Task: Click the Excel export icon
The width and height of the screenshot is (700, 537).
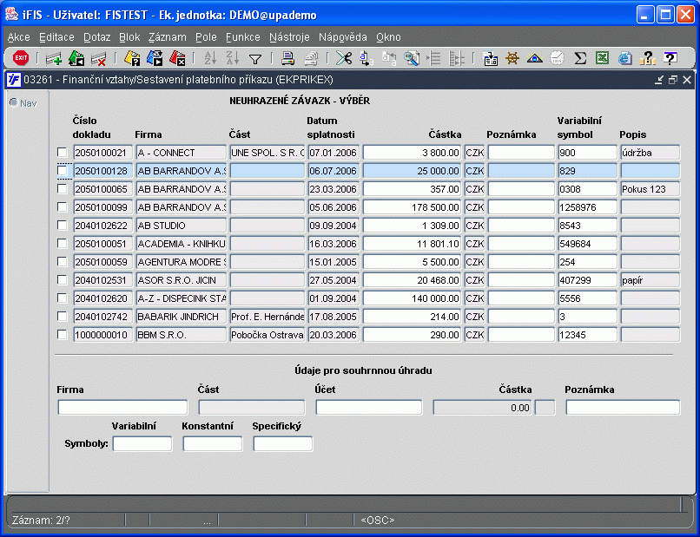Action: 602,58
